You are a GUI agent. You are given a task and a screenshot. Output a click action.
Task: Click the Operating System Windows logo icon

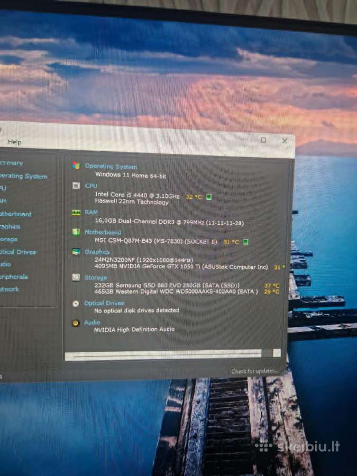tap(76, 166)
